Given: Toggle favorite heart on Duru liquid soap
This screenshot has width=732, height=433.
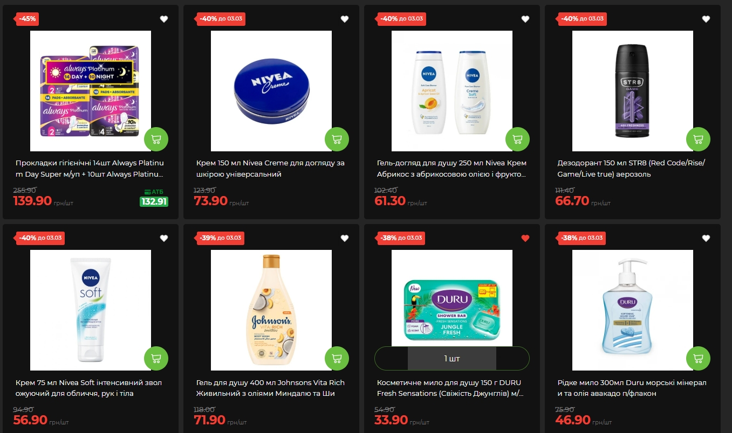Looking at the screenshot, I should (x=706, y=238).
